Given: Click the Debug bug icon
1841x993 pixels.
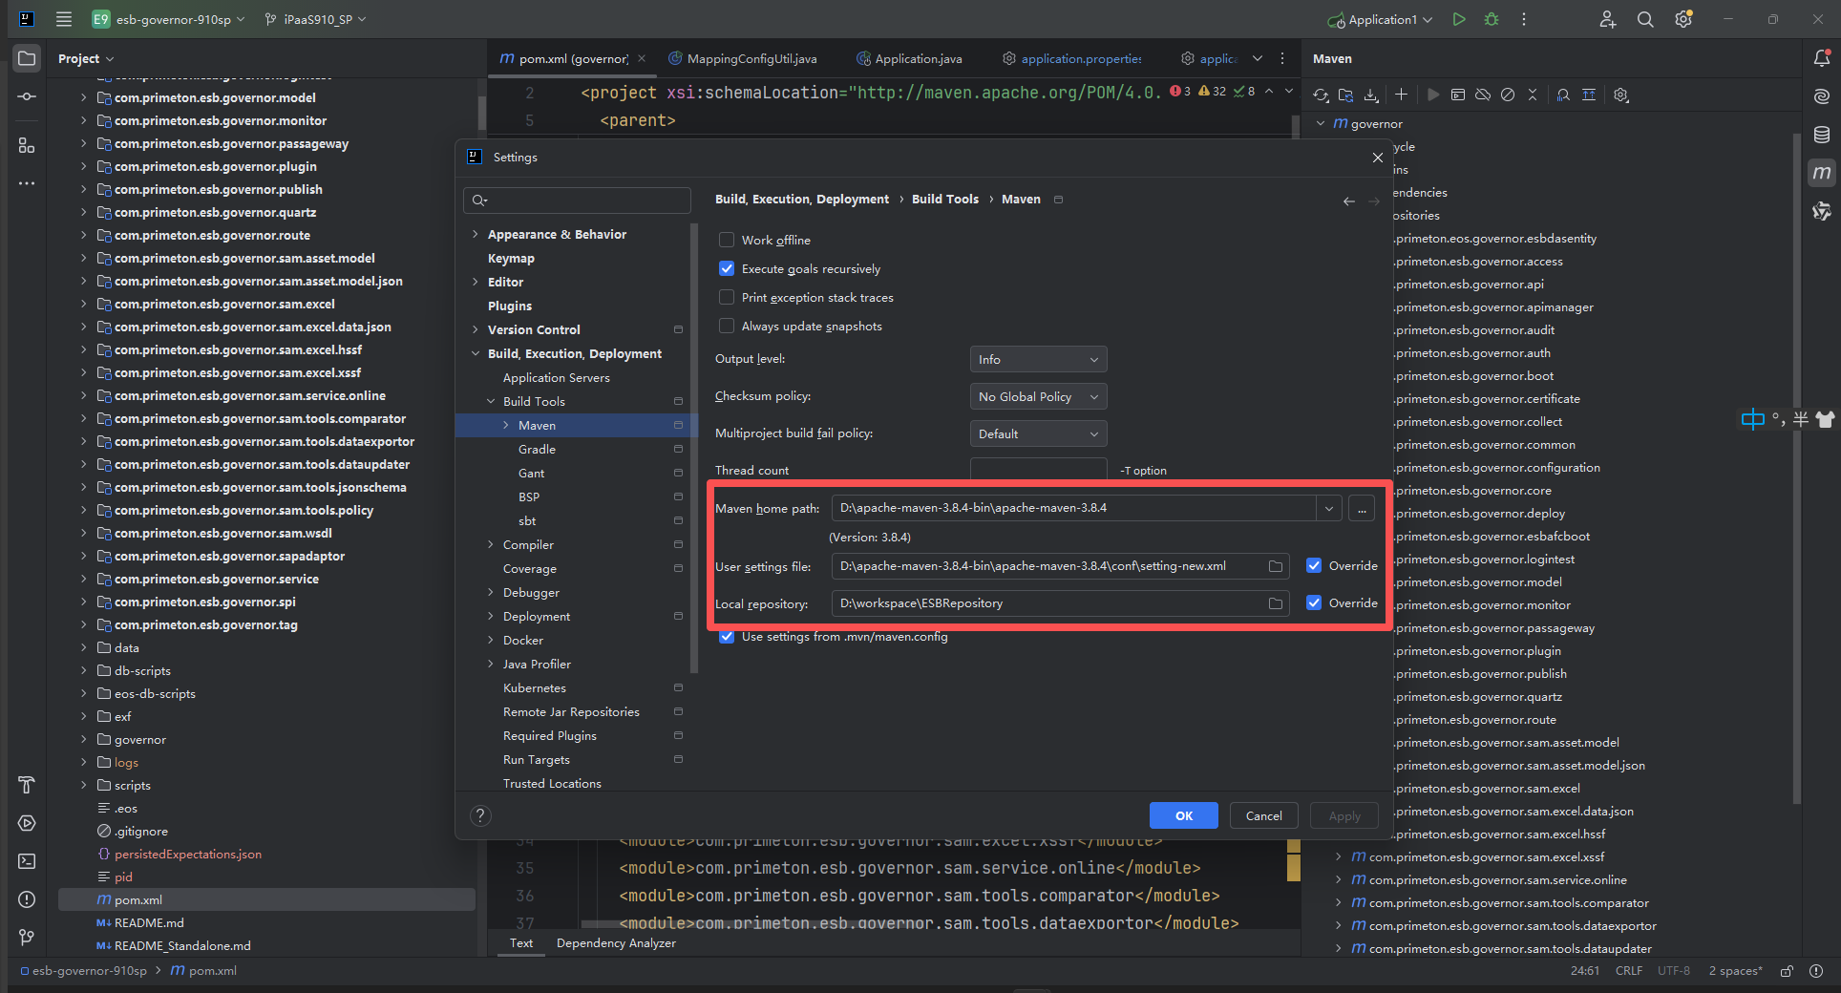Looking at the screenshot, I should (1492, 19).
